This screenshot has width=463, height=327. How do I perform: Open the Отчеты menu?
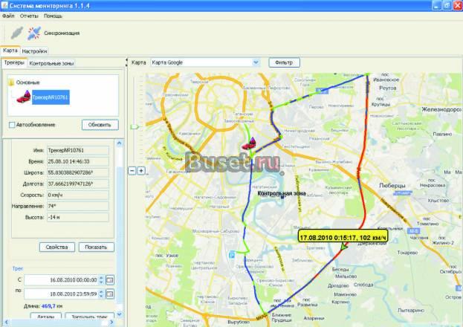tap(29, 16)
